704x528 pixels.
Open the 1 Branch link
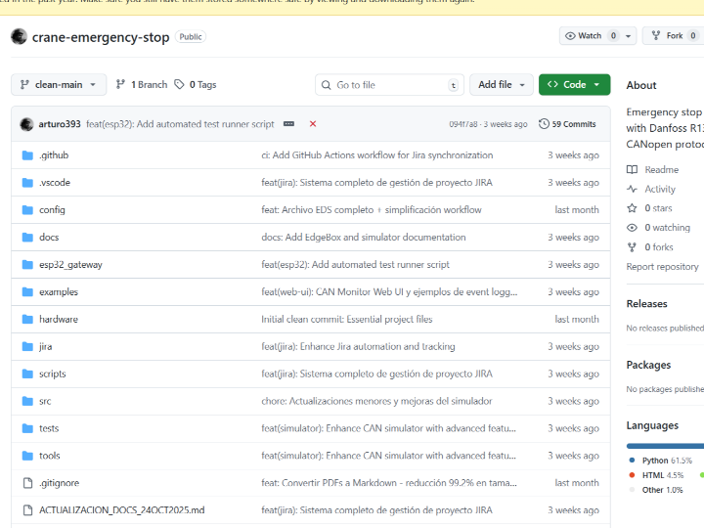coord(142,85)
